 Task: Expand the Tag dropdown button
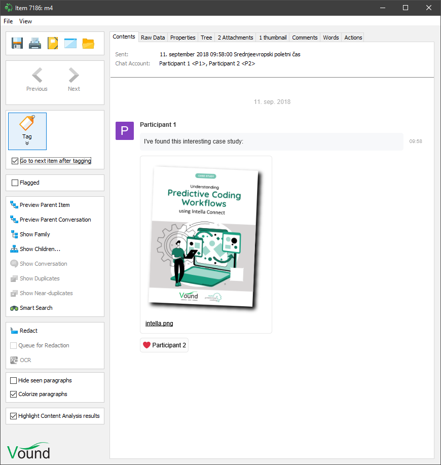pos(27,144)
